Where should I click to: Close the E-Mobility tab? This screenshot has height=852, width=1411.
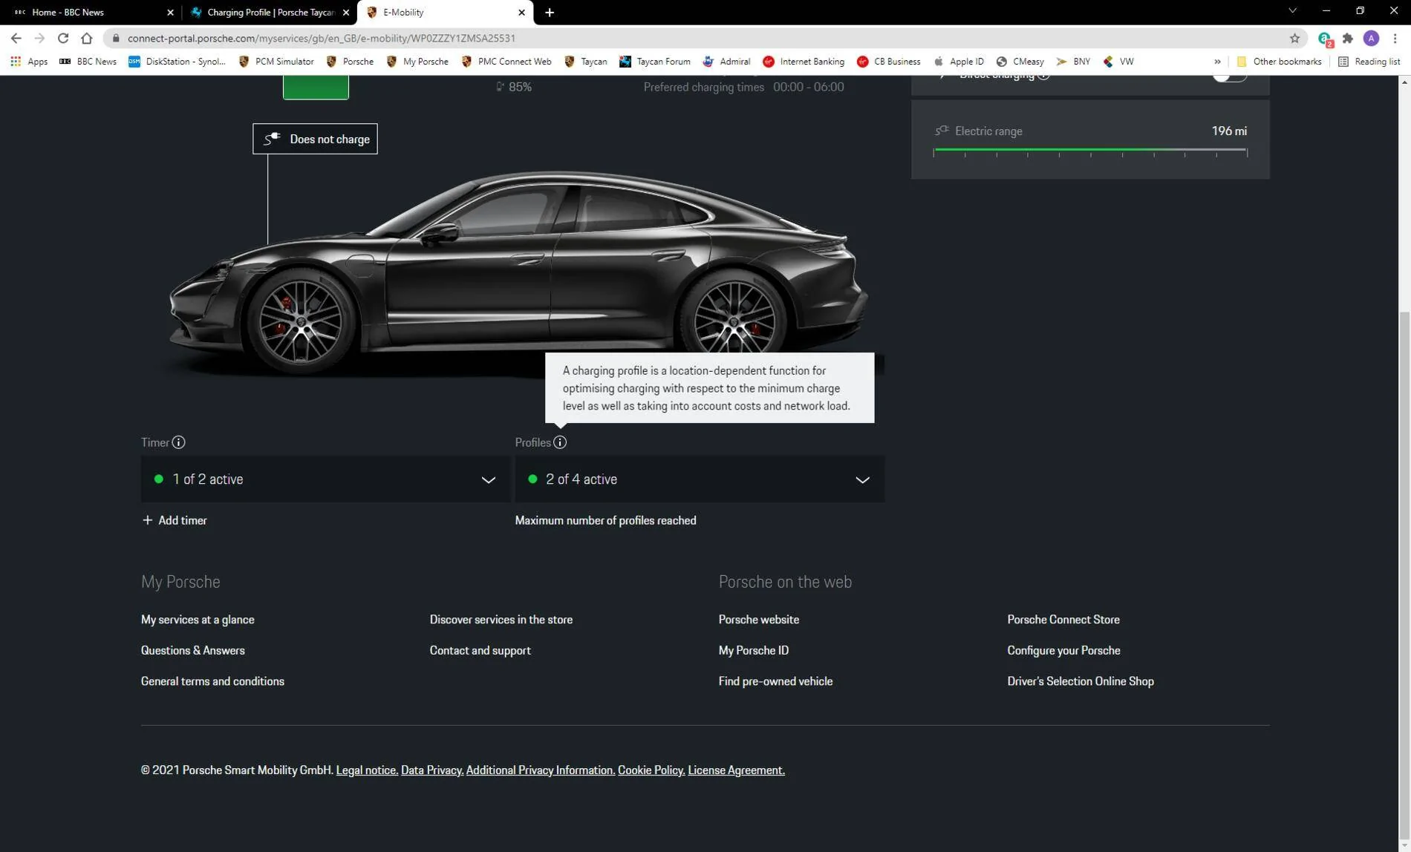tap(521, 12)
